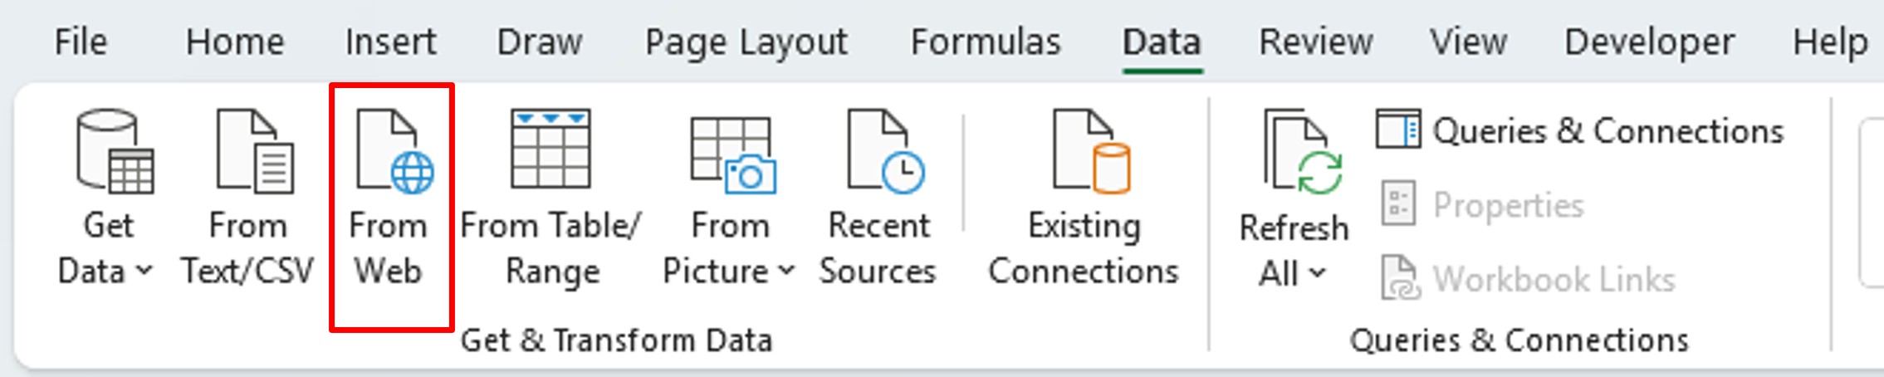
Task: Click the Properties command
Action: click(x=1483, y=204)
